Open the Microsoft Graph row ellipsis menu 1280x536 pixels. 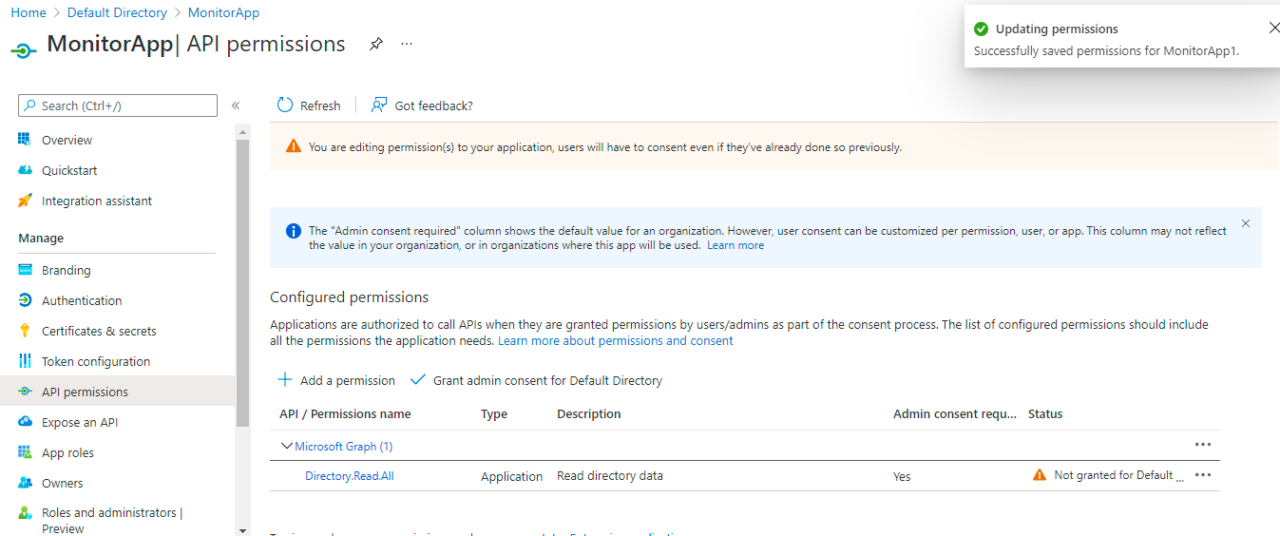[1203, 445]
